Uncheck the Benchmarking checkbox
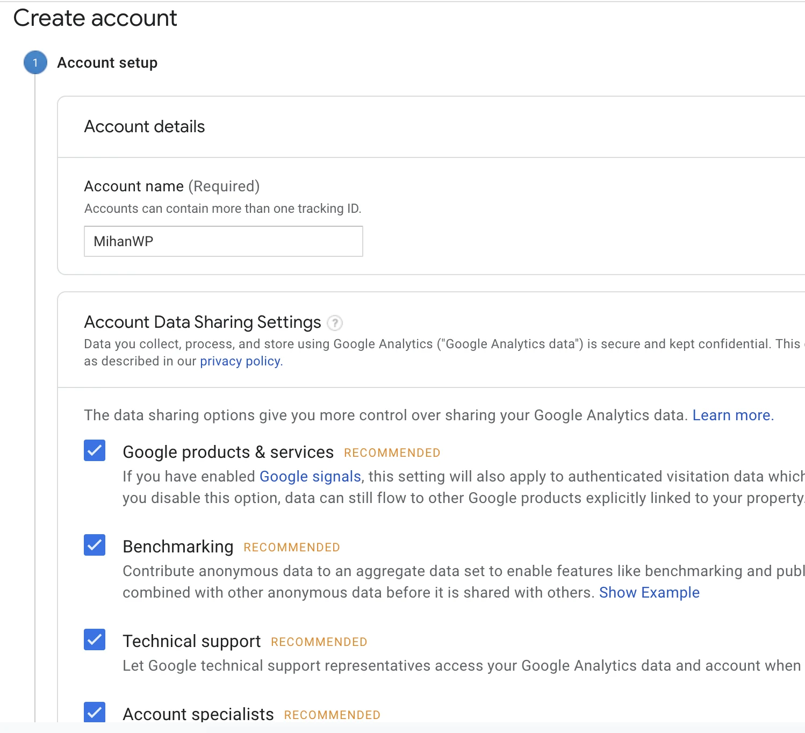 tap(95, 545)
